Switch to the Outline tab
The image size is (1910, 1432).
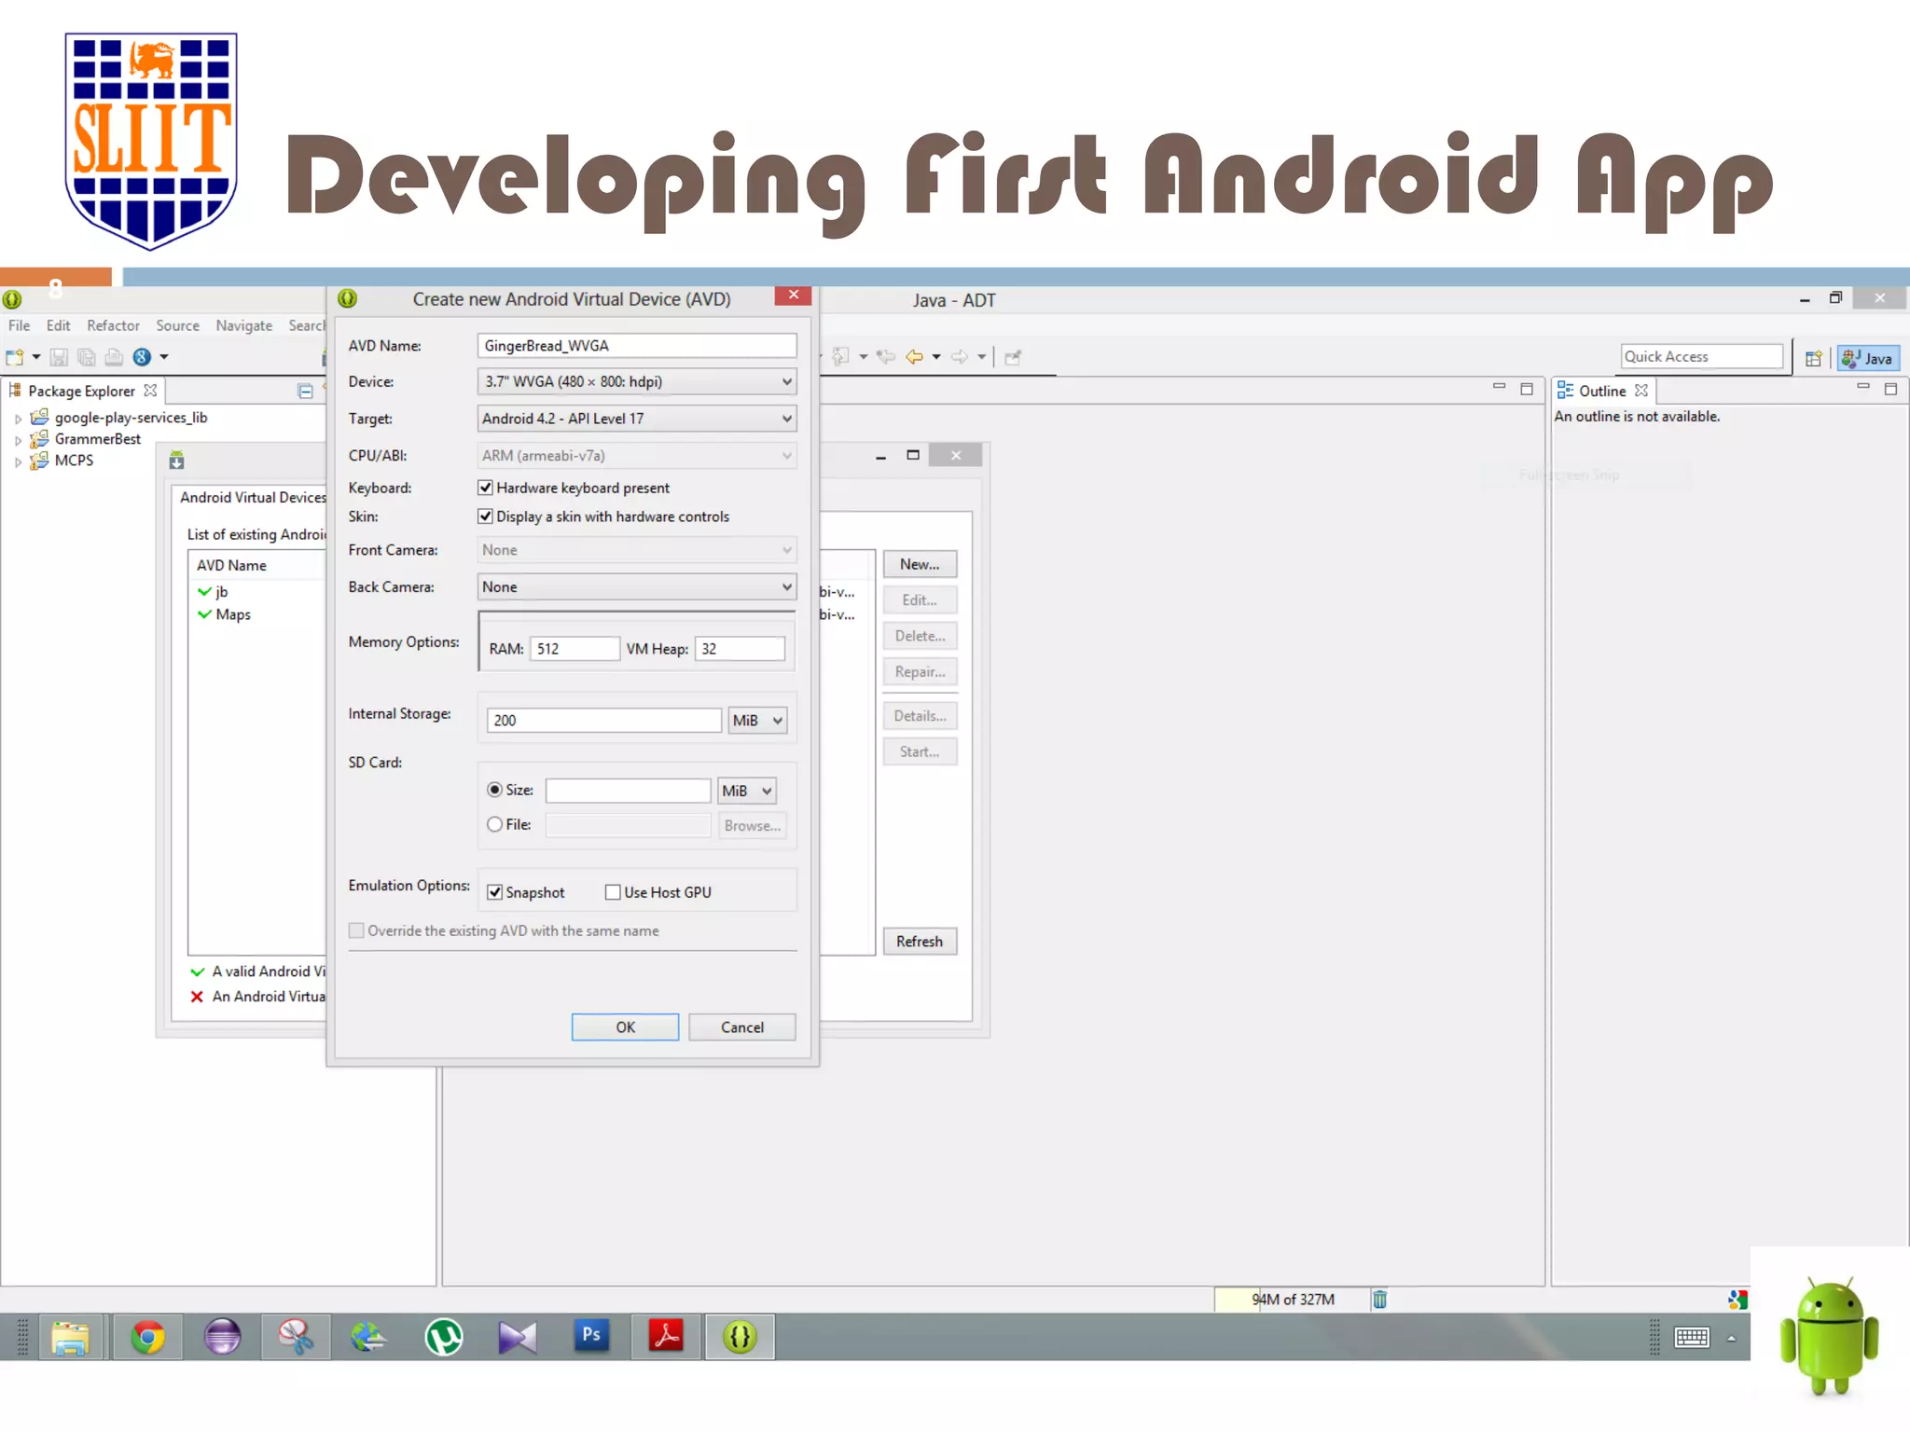point(1601,391)
